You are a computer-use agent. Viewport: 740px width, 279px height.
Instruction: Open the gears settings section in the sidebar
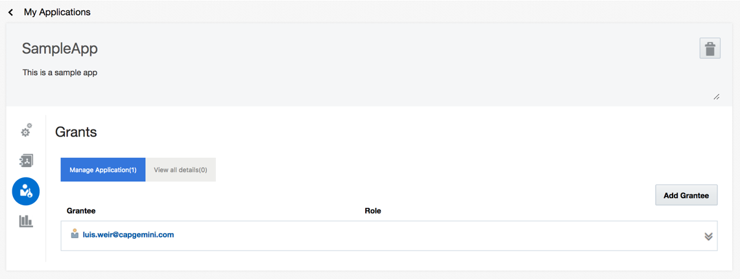(x=26, y=131)
